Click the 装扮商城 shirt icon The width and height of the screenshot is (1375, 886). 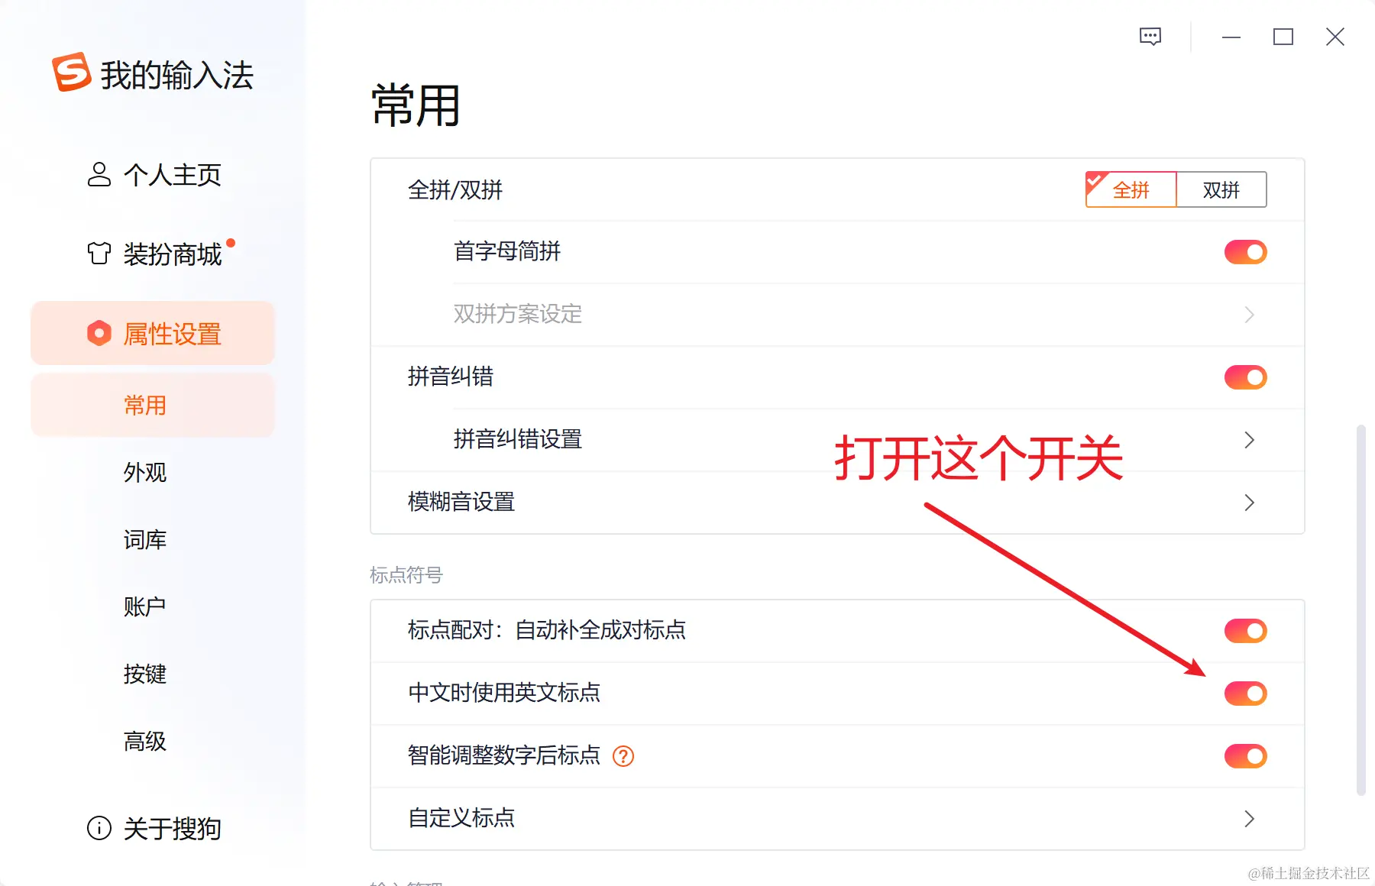99,254
